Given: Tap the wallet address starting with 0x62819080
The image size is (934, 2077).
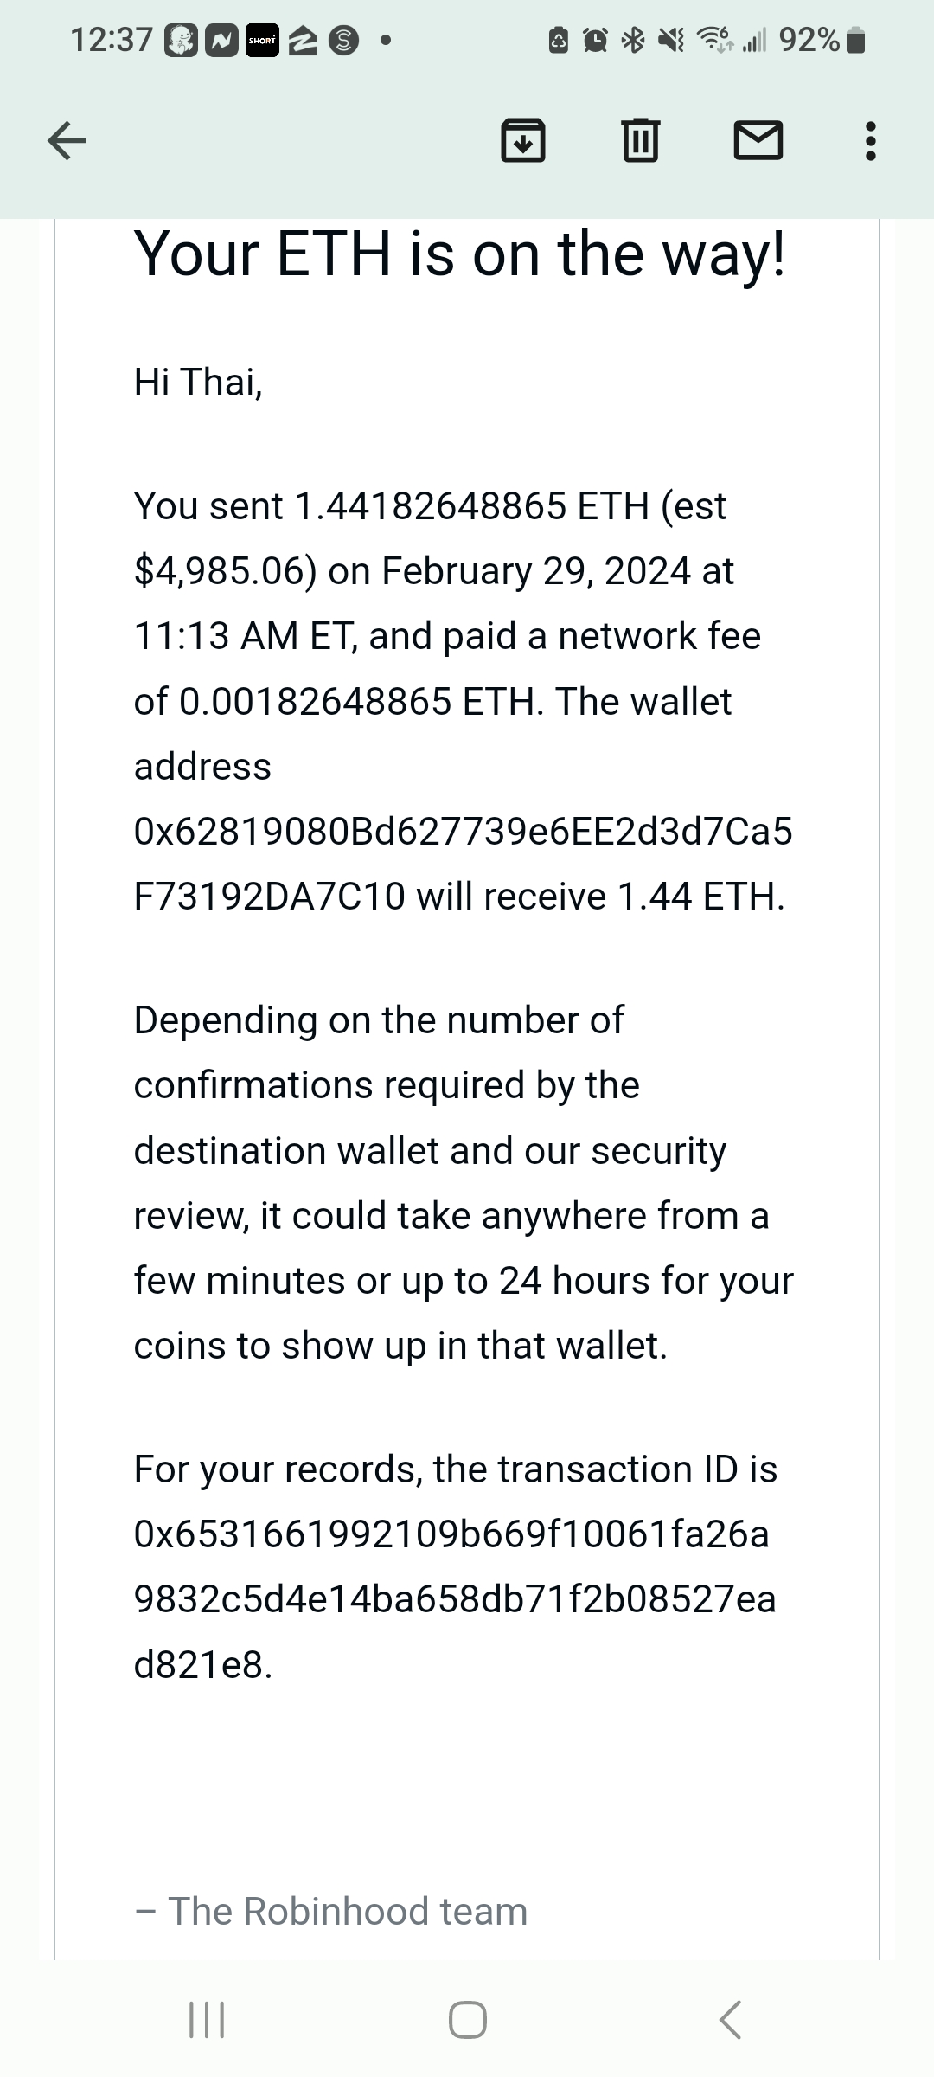Looking at the screenshot, I should pyautogui.click(x=463, y=864).
